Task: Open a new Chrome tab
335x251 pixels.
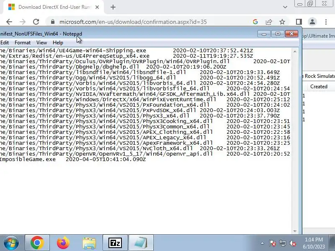Action: pos(113,7)
